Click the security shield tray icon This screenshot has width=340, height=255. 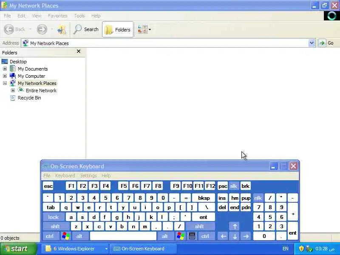point(301,249)
